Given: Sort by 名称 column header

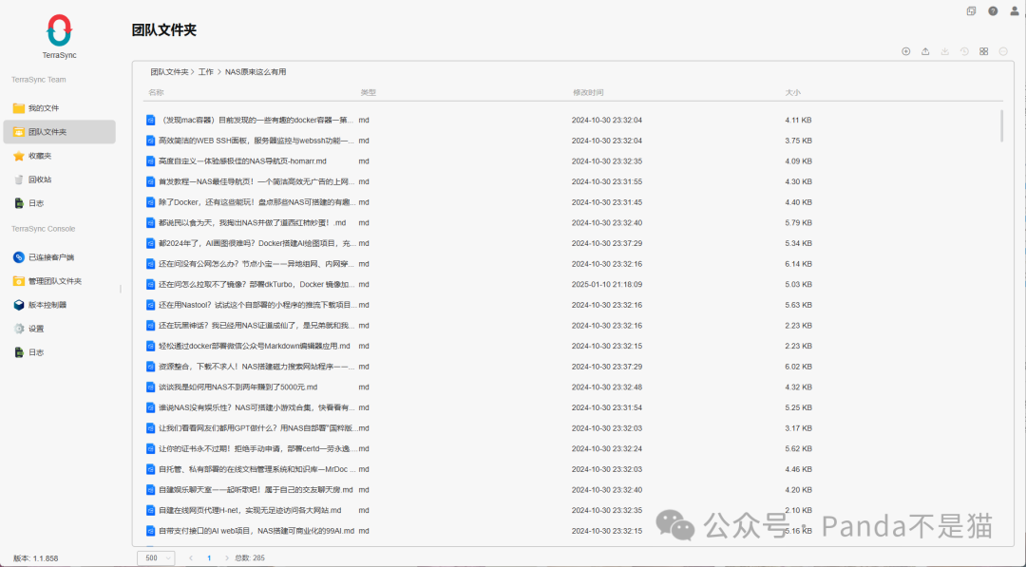Looking at the screenshot, I should pyautogui.click(x=156, y=93).
